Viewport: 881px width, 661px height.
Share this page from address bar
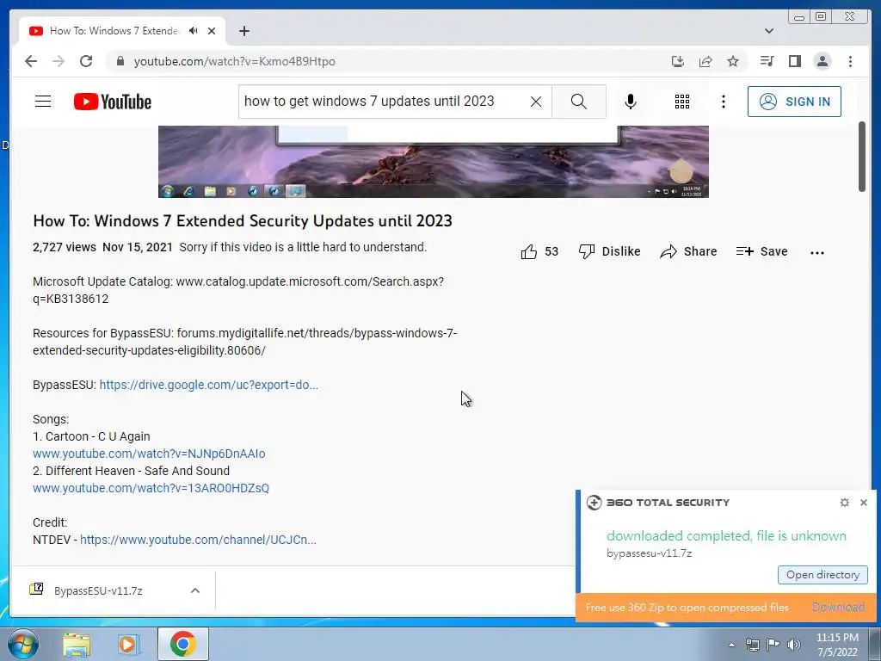coord(705,61)
